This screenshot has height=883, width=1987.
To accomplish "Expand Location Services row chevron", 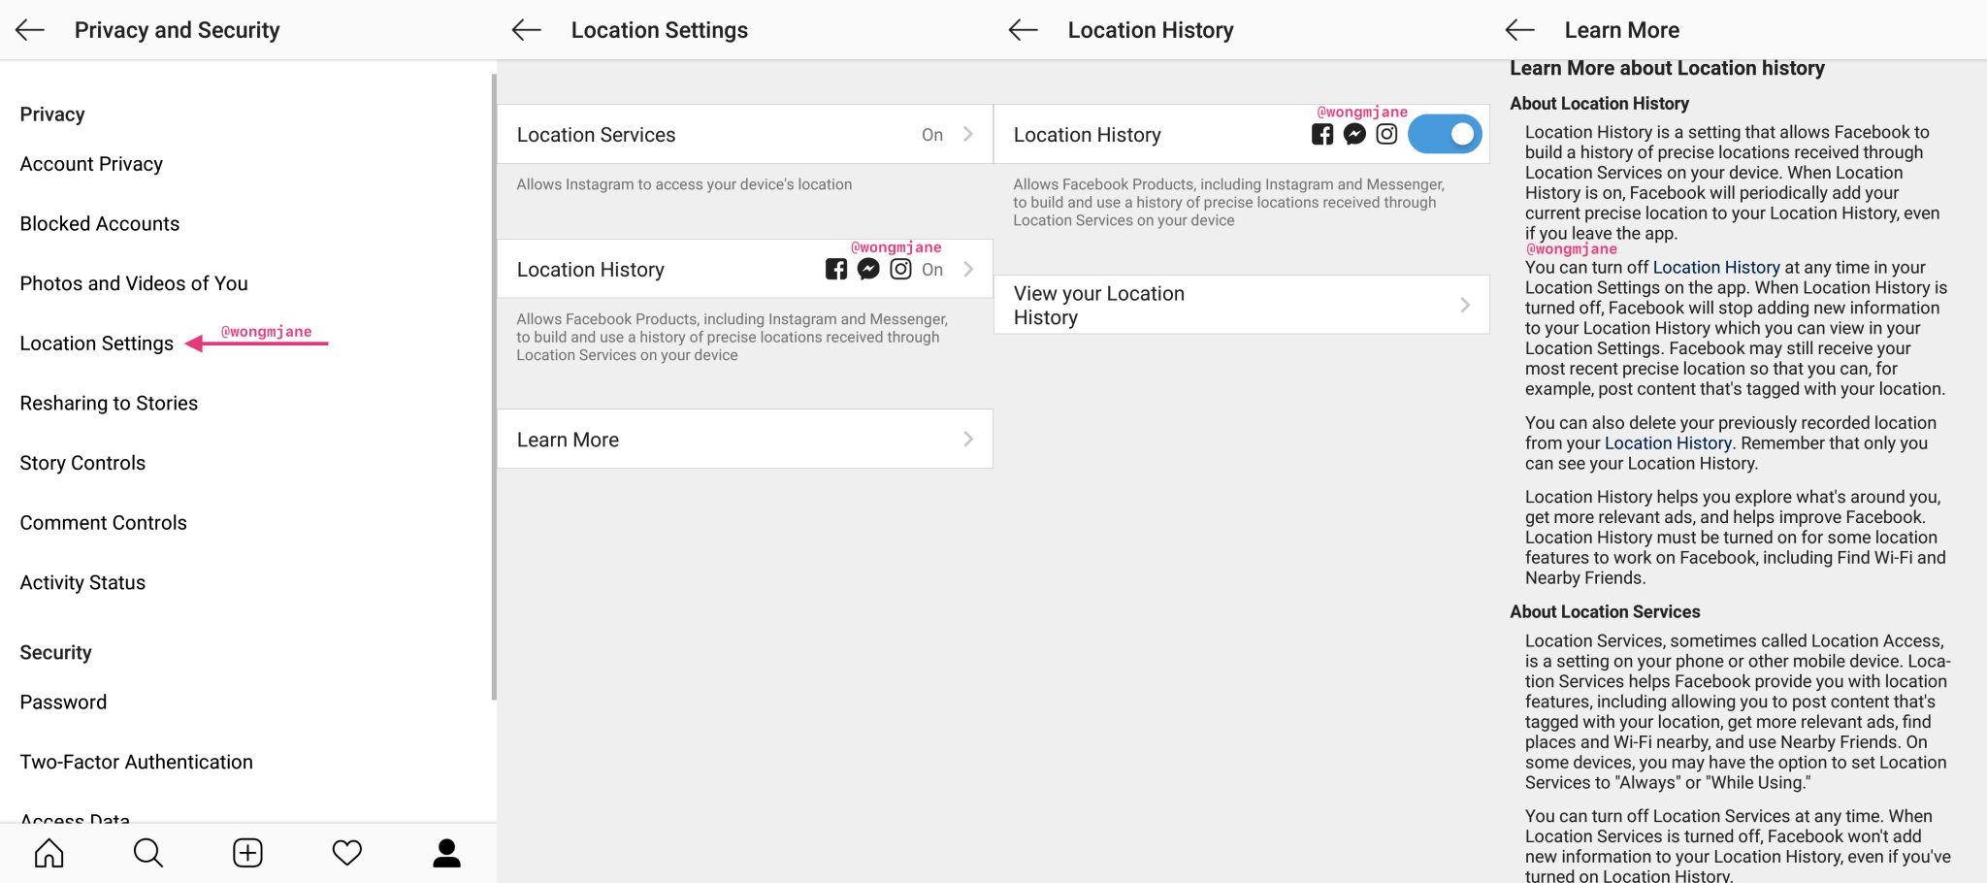I will pyautogui.click(x=967, y=135).
